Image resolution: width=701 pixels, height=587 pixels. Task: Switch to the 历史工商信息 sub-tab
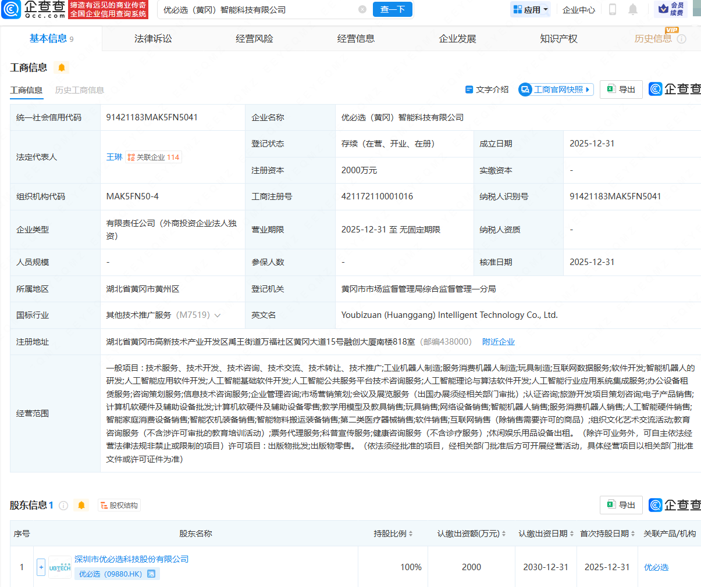(80, 90)
